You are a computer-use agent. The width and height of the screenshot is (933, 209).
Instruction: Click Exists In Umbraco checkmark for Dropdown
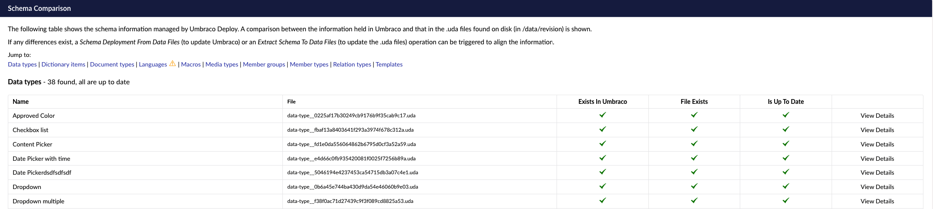click(603, 186)
